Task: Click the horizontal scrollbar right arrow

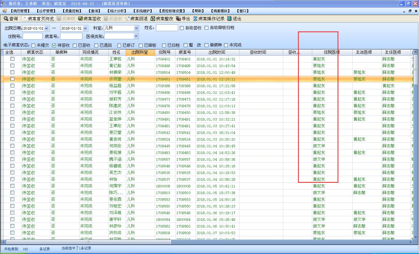Action: [x=411, y=242]
